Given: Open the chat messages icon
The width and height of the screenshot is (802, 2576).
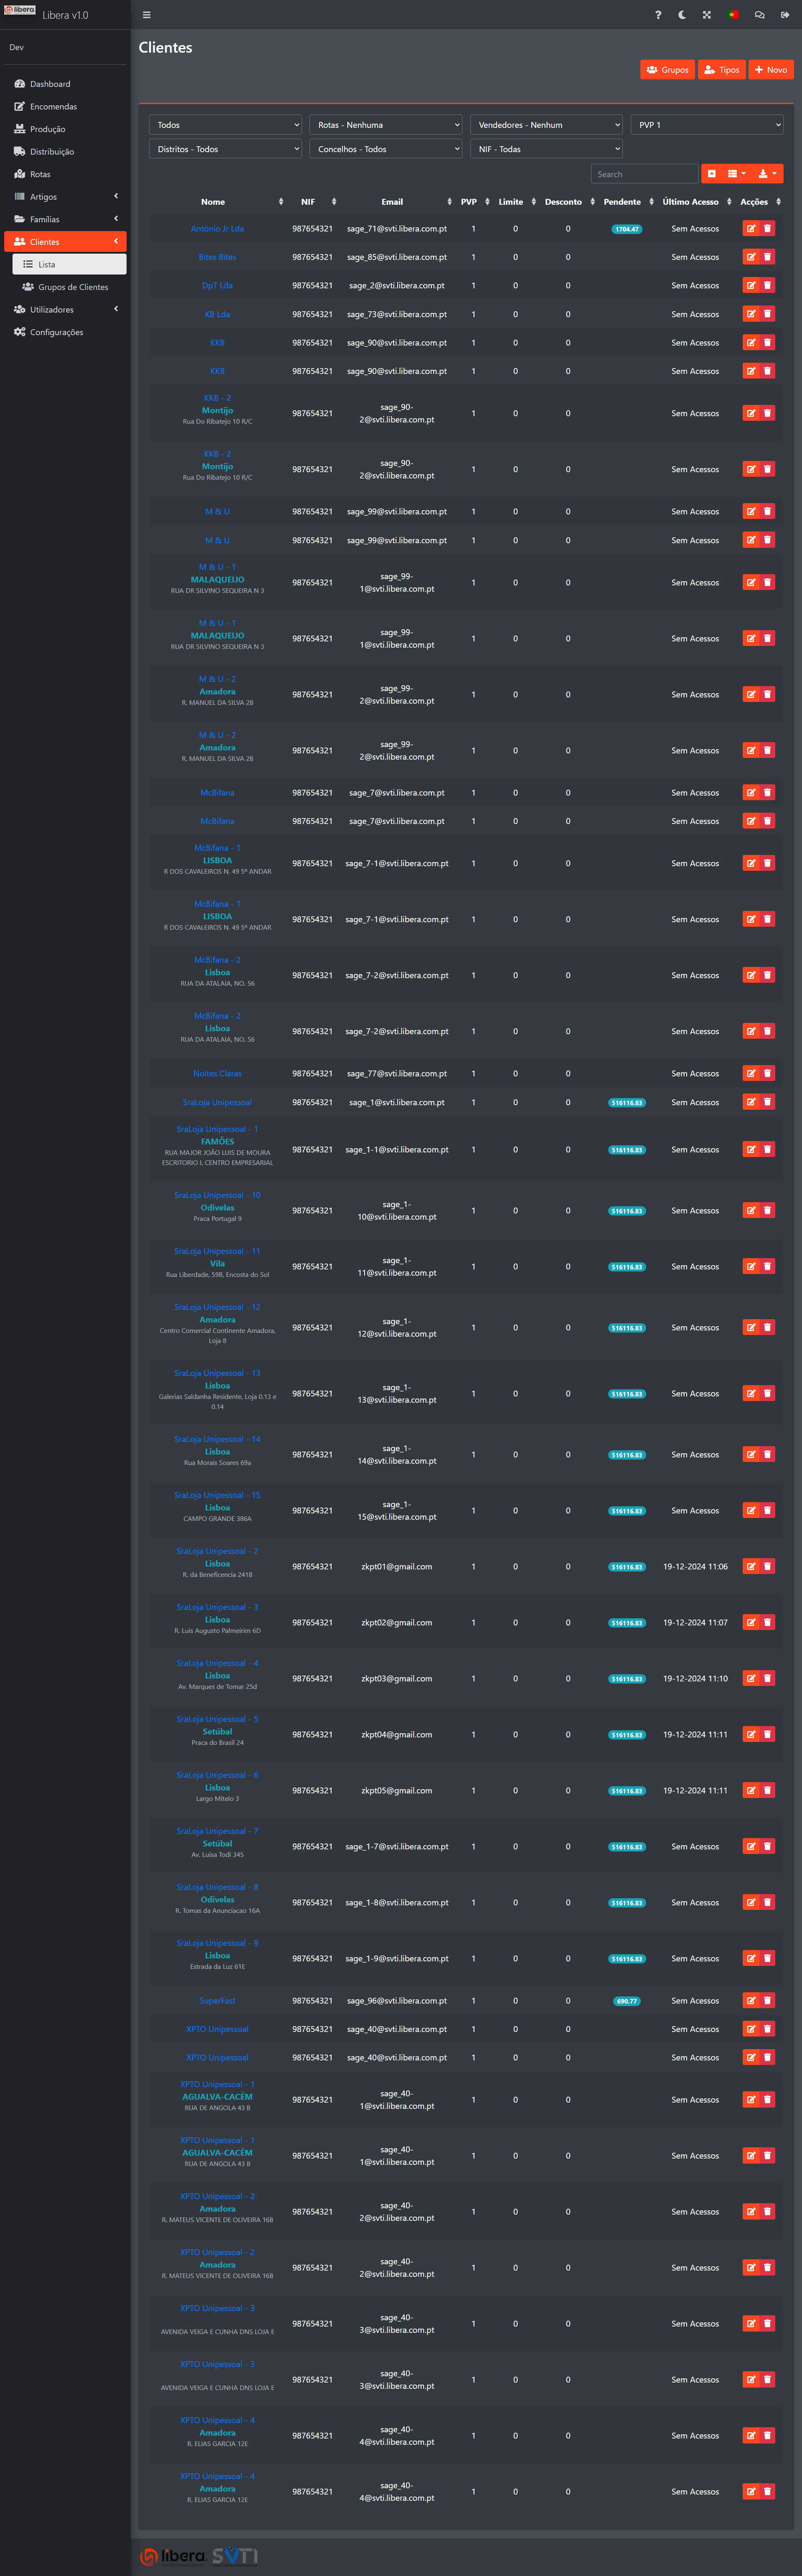Looking at the screenshot, I should point(759,15).
